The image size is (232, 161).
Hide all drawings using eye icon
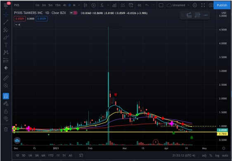(6, 119)
